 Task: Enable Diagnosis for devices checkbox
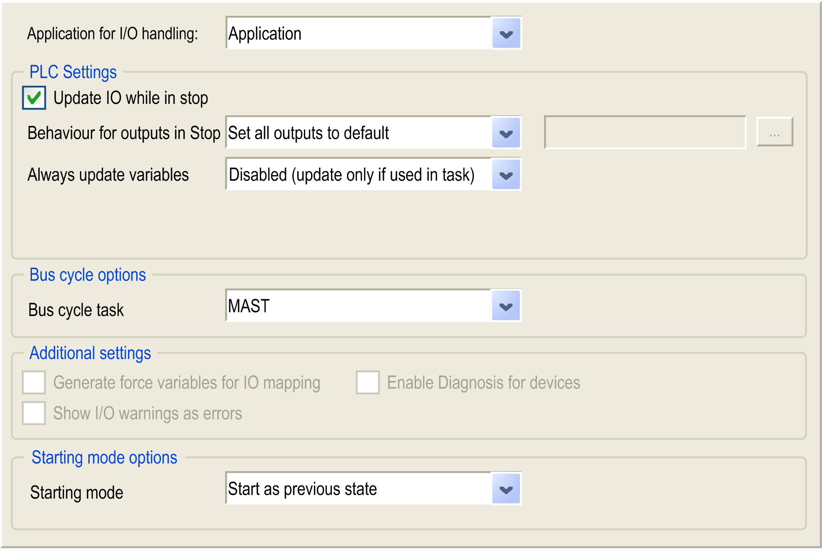coord(368,382)
